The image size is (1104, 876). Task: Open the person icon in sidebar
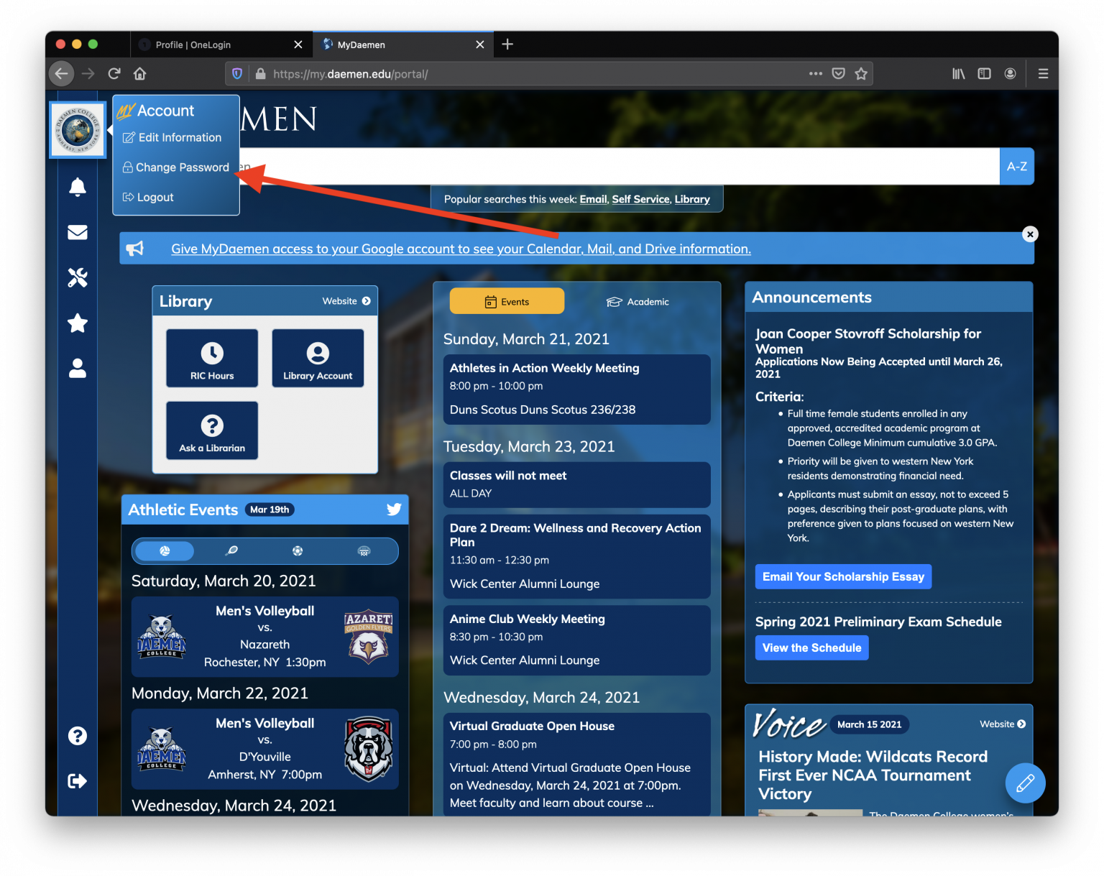pos(78,368)
